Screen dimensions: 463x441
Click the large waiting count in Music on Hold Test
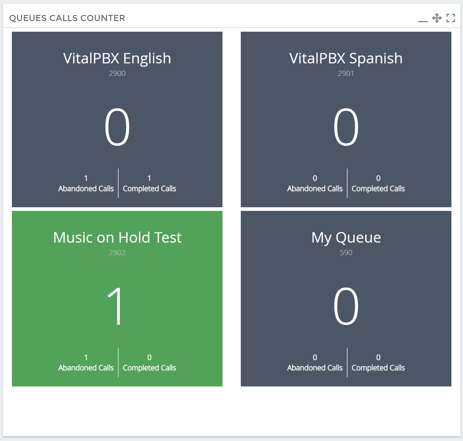[x=115, y=306]
